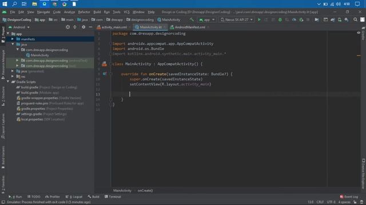Screen dimensions: 366x205
Task: Open the Logcat tool window
Action: click(x=74, y=197)
